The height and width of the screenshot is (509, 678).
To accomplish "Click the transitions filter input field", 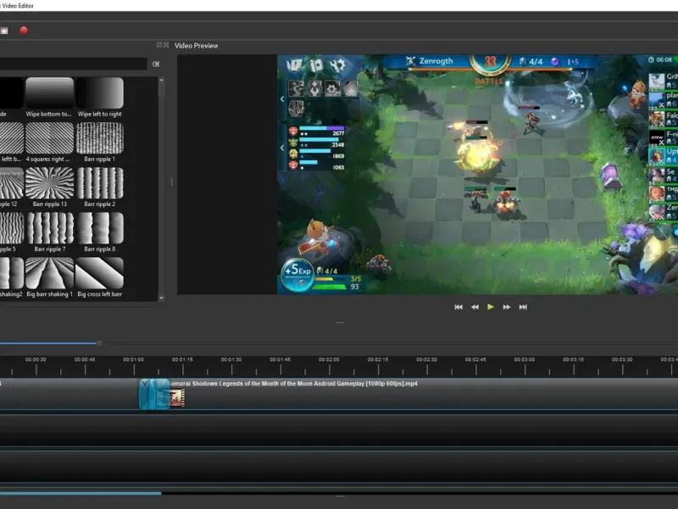I will tap(74, 64).
